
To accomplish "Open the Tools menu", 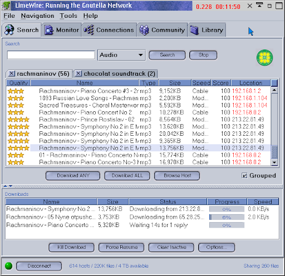I will click(68, 16).
